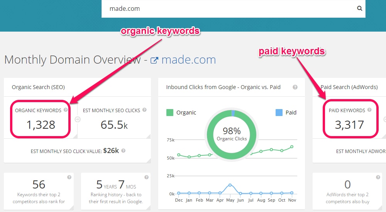Click the Inbound Clicks from Google chart title
The width and height of the screenshot is (386, 212).
(x=223, y=87)
